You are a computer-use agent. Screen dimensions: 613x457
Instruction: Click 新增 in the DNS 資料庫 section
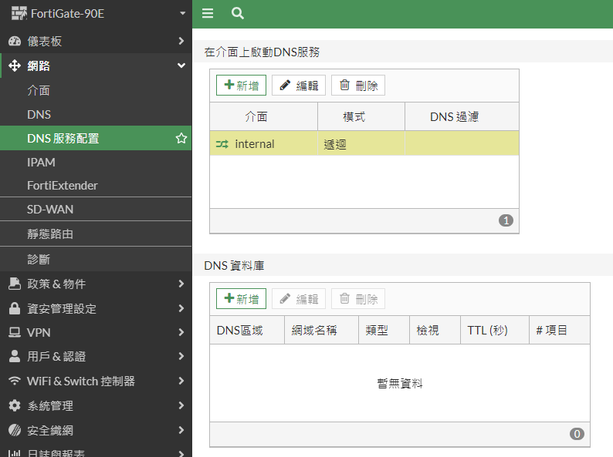pyautogui.click(x=241, y=299)
